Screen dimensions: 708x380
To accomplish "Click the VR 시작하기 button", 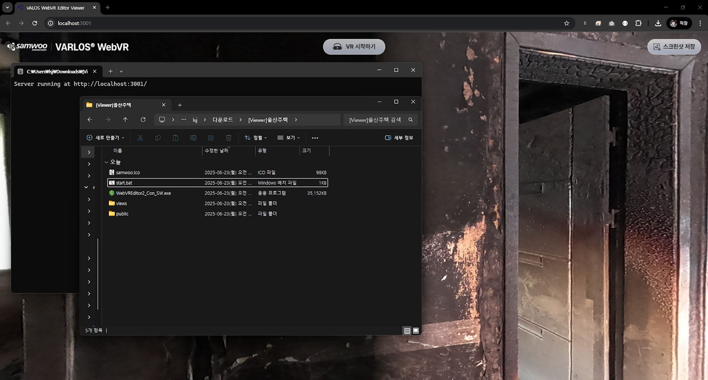I will point(354,47).
